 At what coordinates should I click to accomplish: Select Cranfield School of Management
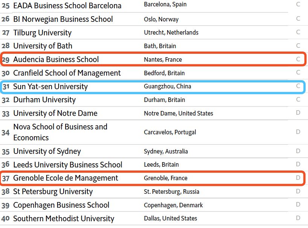[x=67, y=73]
